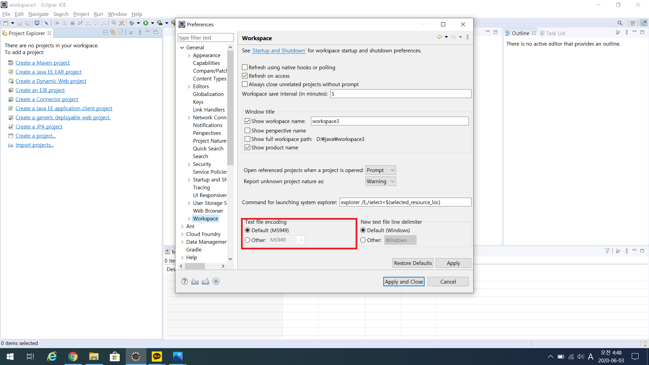This screenshot has width=649, height=365.
Task: Click the Export preferences icon
Action: 206,281
